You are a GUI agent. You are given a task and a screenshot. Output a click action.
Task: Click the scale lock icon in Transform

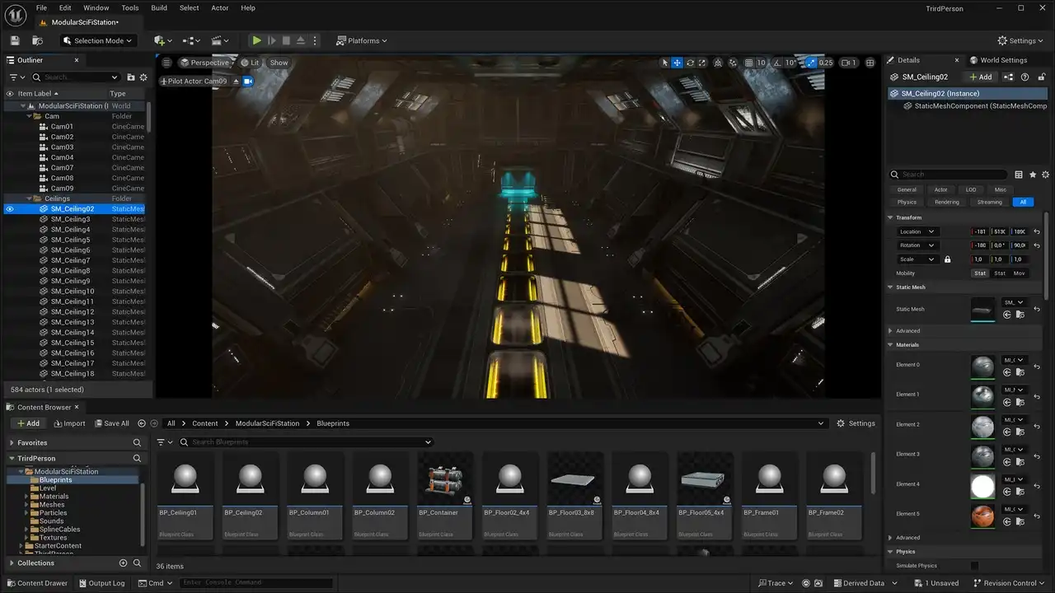pyautogui.click(x=947, y=259)
